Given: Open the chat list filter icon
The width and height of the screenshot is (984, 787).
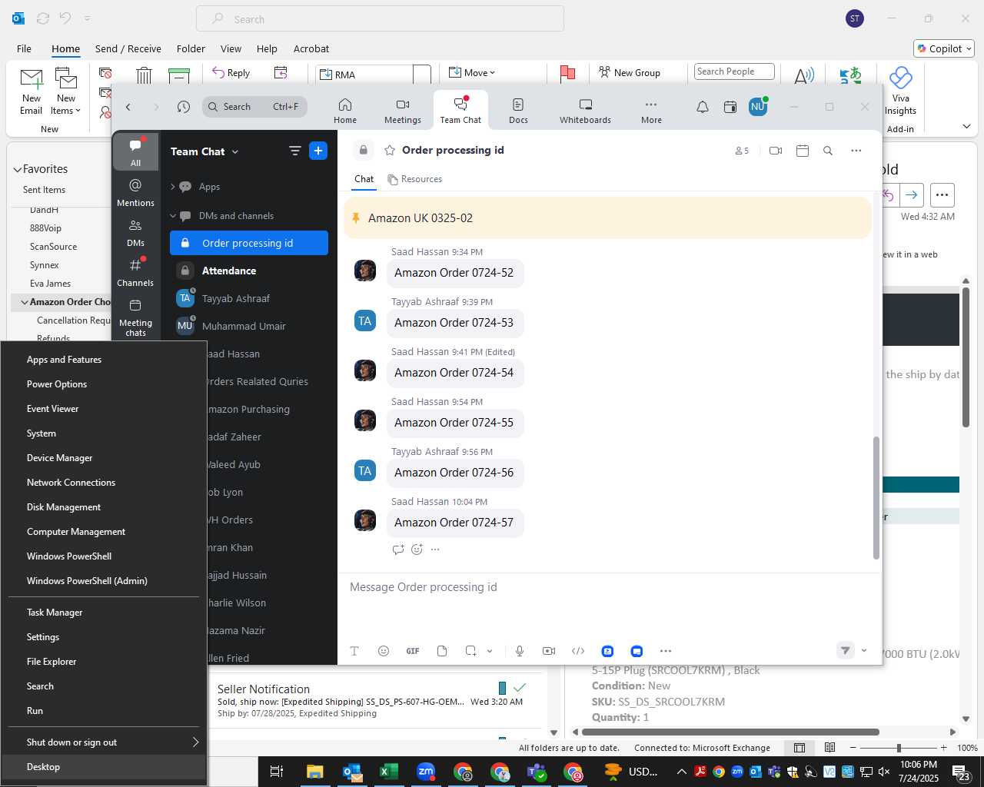Looking at the screenshot, I should (x=294, y=151).
